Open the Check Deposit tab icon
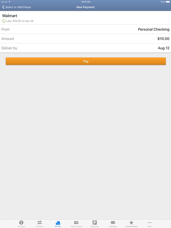 (x=76, y=222)
